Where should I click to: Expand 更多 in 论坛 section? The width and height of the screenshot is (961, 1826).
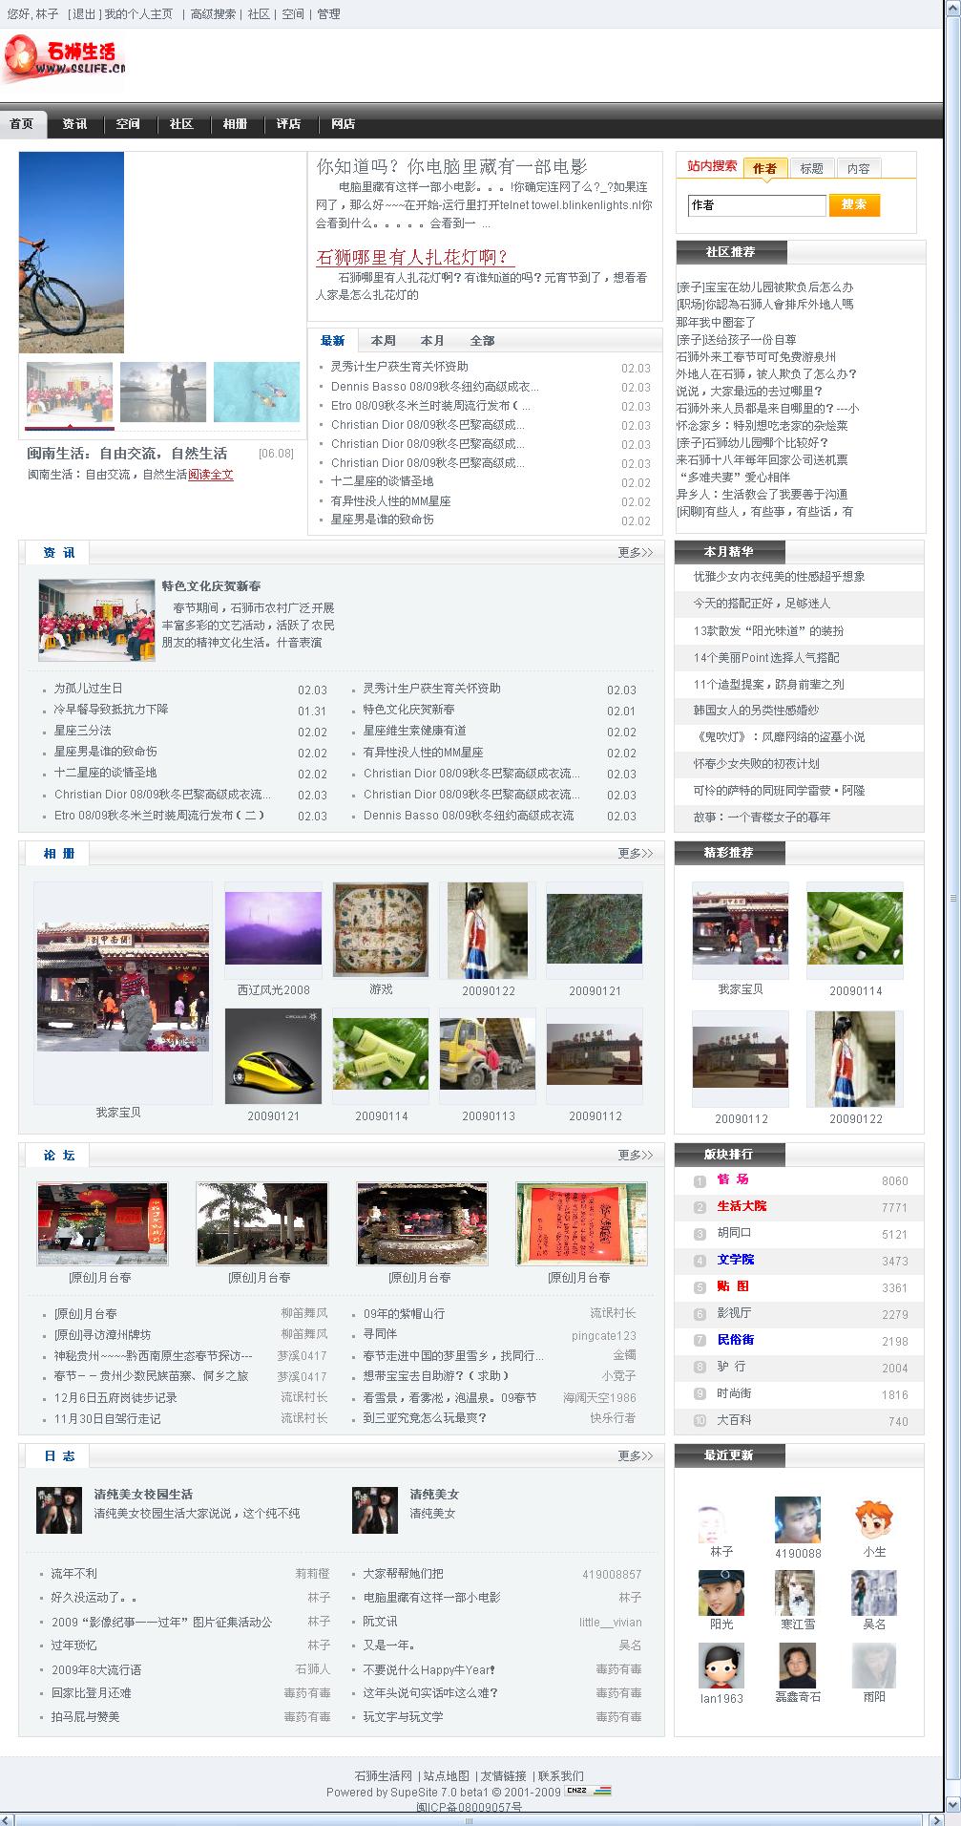(x=636, y=1155)
